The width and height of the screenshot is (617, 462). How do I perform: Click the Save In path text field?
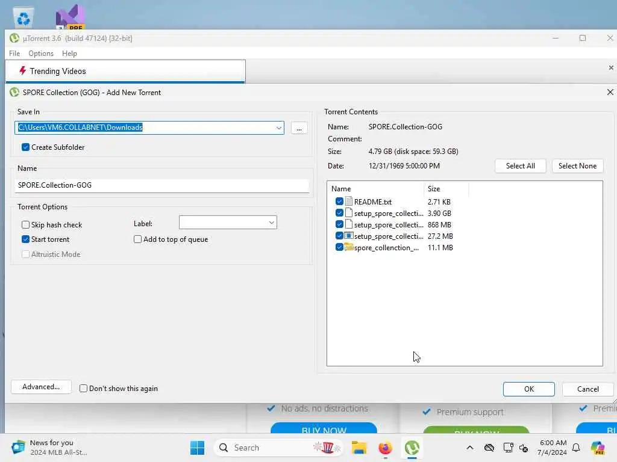click(145, 128)
